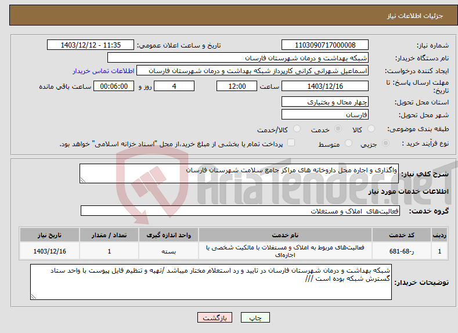This screenshot has width=458, height=333.
Task: Select the کالا/خدمت radio button
Action: (x=297, y=129)
